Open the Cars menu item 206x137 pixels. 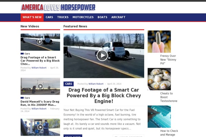point(49,17)
